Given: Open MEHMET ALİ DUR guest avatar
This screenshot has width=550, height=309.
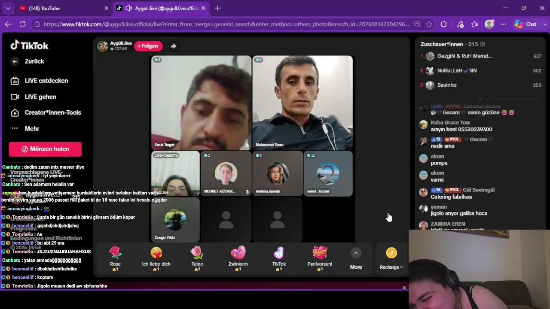Looking at the screenshot, I should (x=226, y=173).
